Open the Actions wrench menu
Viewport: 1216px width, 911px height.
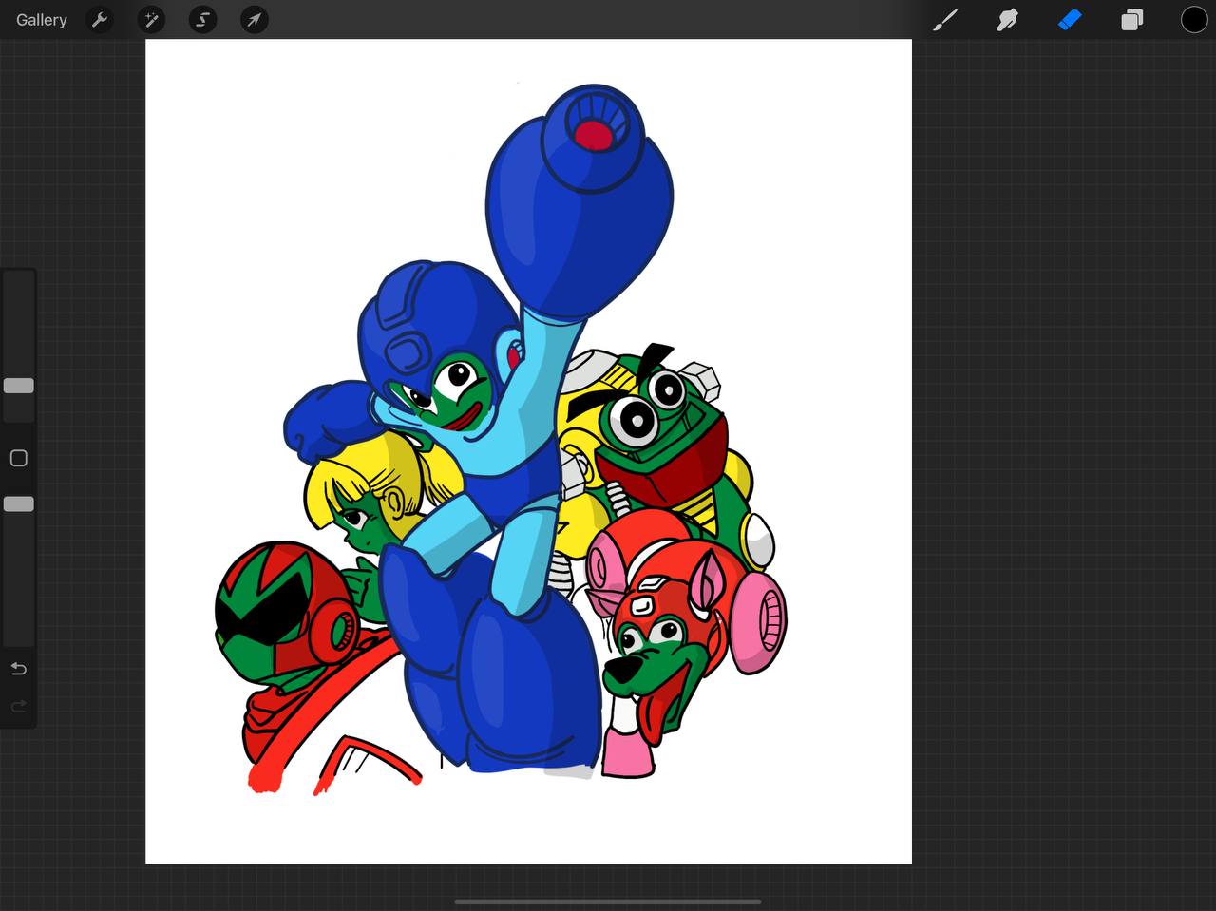point(100,20)
